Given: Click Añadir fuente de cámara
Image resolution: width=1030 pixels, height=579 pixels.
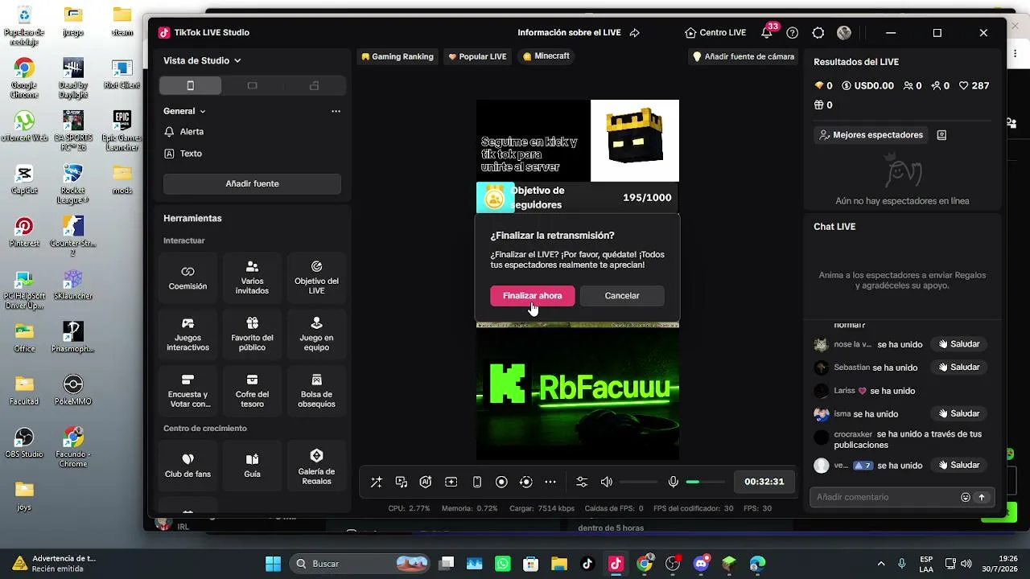Looking at the screenshot, I should pyautogui.click(x=744, y=56).
